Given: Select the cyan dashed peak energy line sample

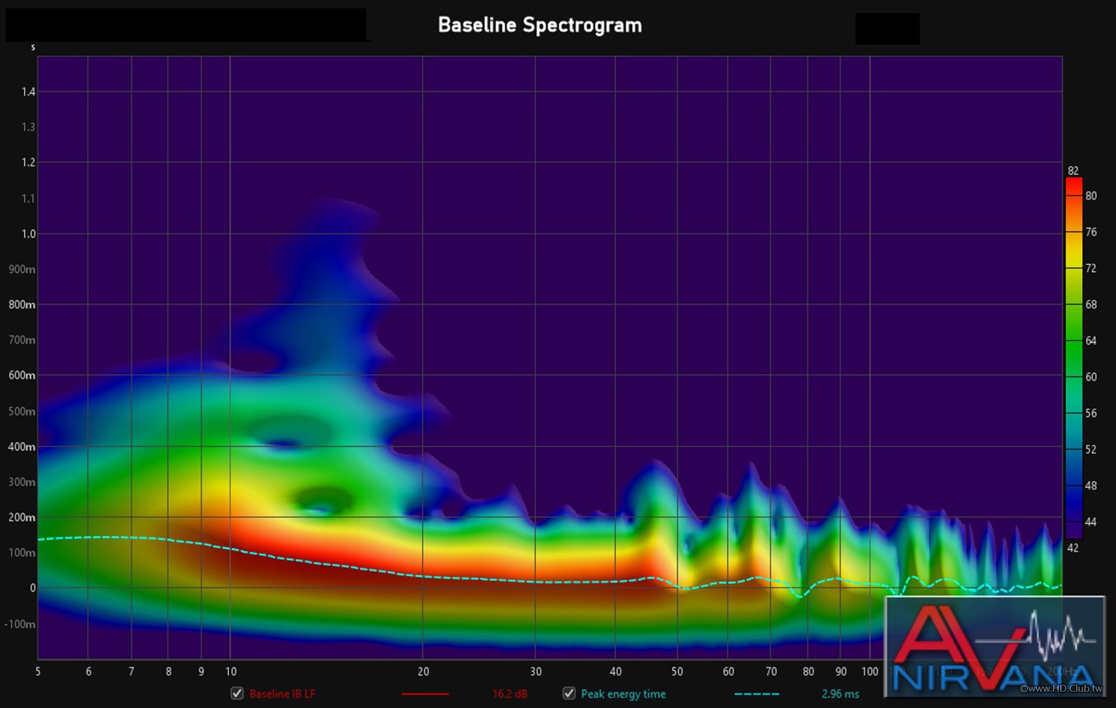Looking at the screenshot, I should pos(757,694).
